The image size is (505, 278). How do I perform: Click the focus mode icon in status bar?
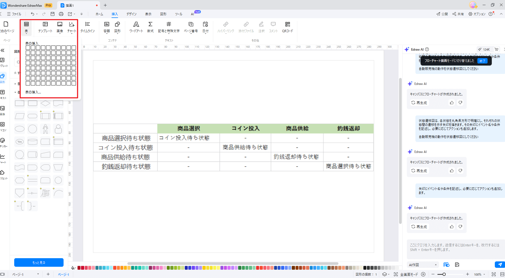point(396,274)
